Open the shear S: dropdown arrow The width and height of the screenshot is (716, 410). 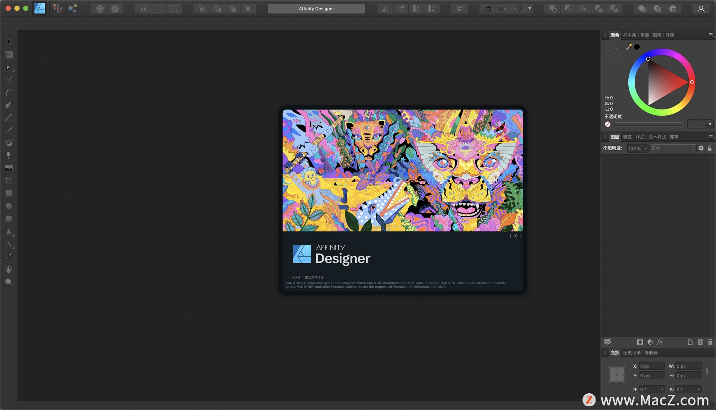(x=698, y=389)
